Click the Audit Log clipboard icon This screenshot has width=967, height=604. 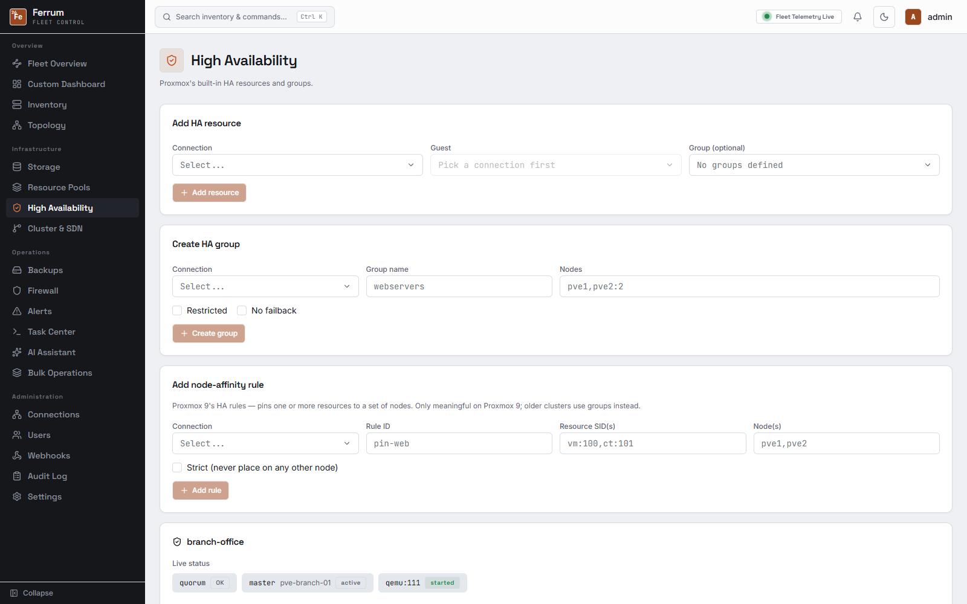click(x=17, y=476)
